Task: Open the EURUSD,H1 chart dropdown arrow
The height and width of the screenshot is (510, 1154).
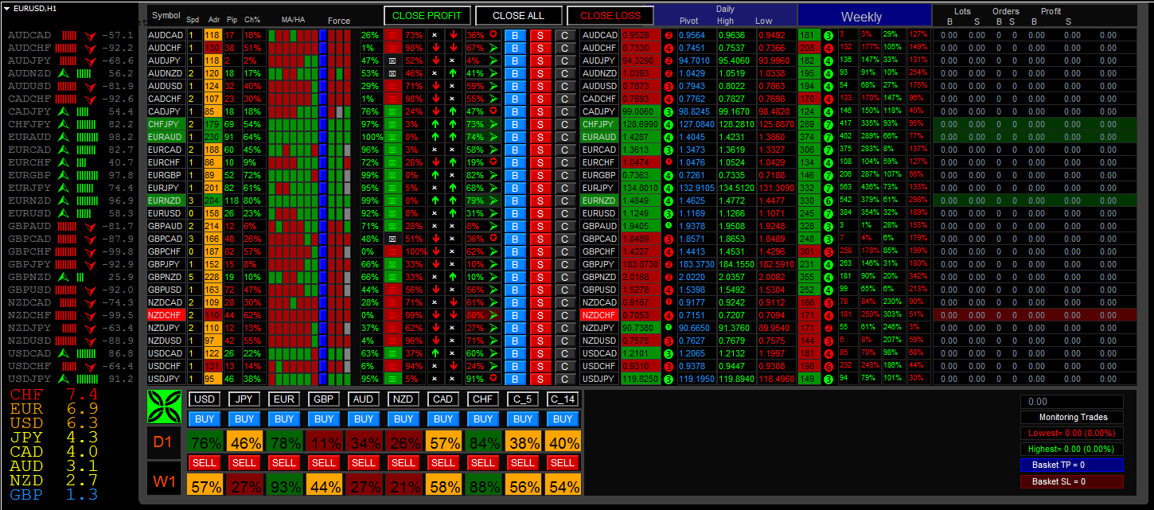Action: coord(6,8)
